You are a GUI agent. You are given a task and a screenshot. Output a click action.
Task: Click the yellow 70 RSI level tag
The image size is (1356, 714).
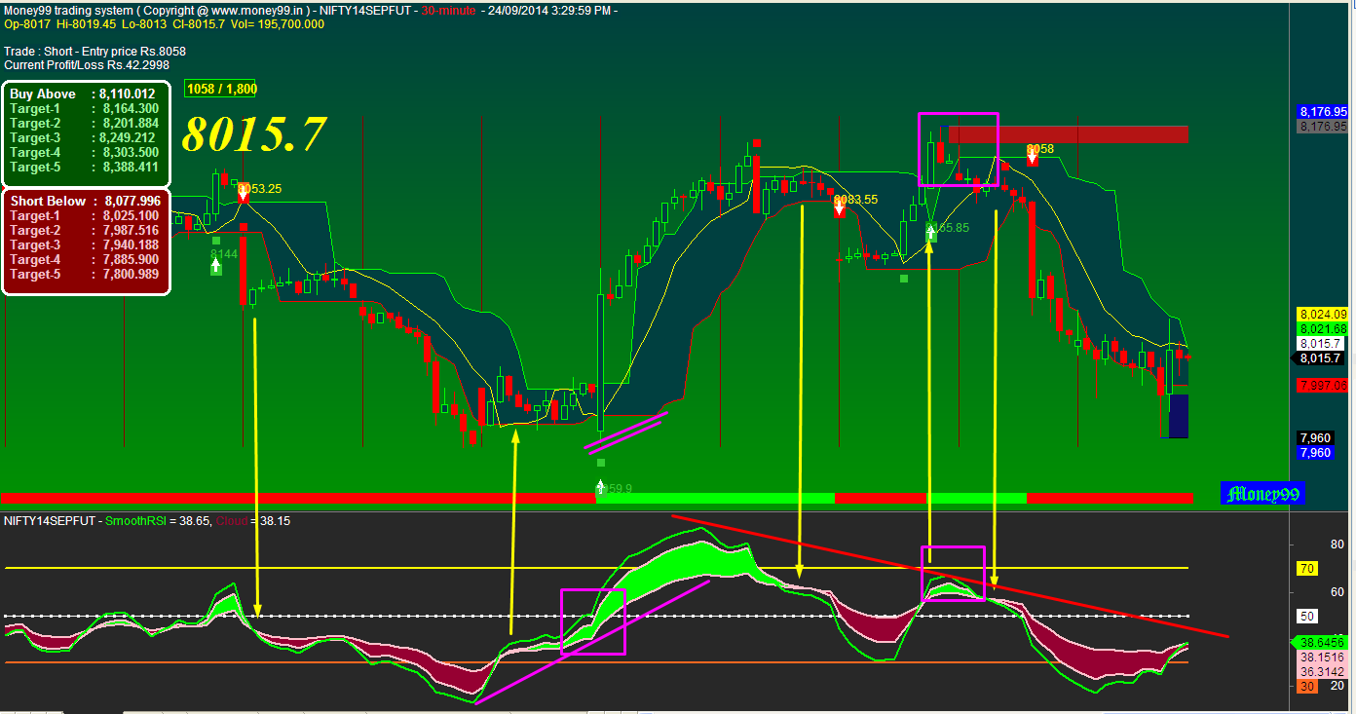point(1307,568)
